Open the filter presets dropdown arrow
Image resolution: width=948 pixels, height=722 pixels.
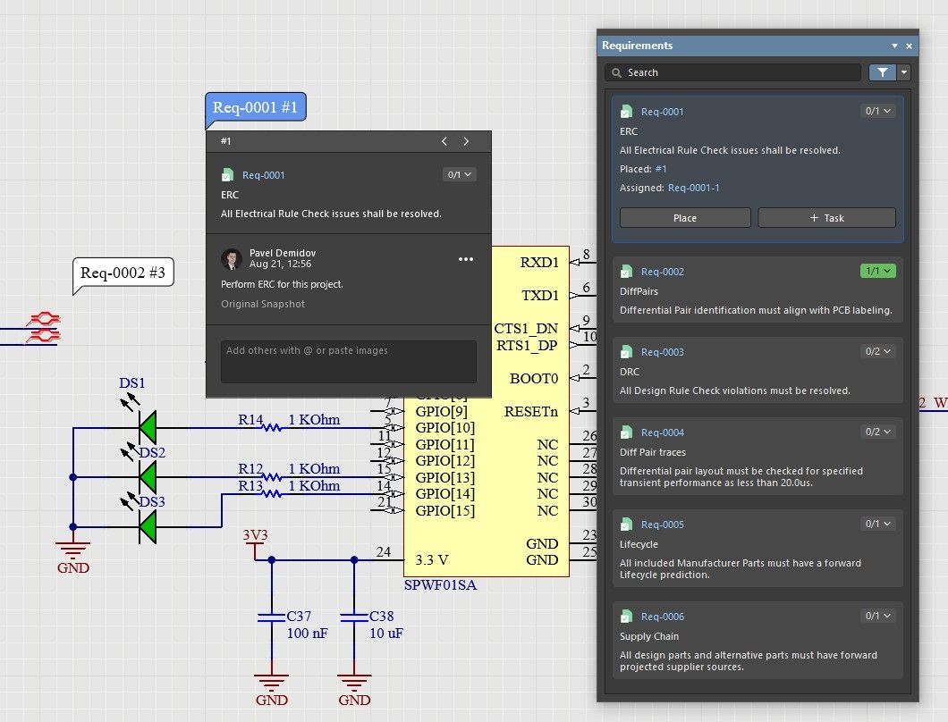[901, 72]
